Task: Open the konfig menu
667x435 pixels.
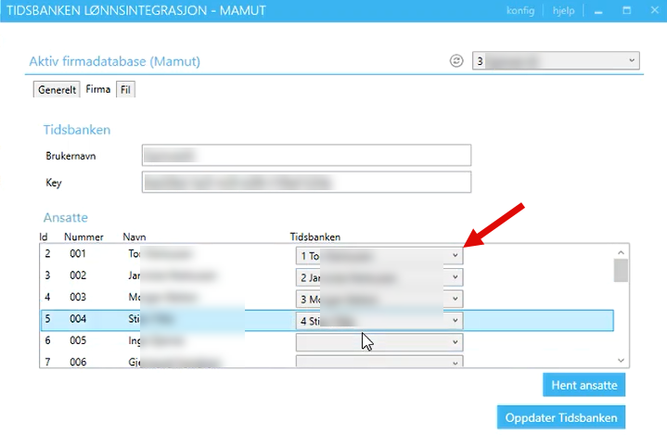Action: tap(520, 10)
